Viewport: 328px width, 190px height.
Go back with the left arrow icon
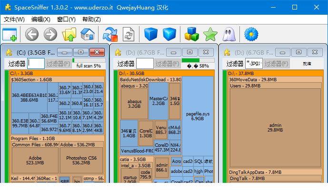click(32, 34)
